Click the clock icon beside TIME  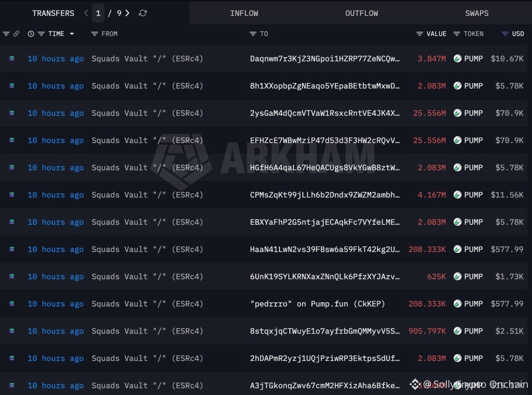tap(31, 34)
